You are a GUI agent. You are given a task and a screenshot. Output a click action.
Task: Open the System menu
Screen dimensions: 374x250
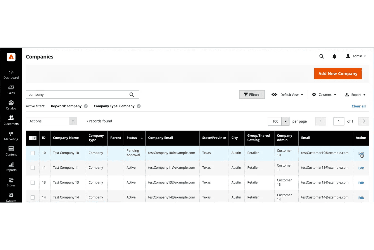11,198
